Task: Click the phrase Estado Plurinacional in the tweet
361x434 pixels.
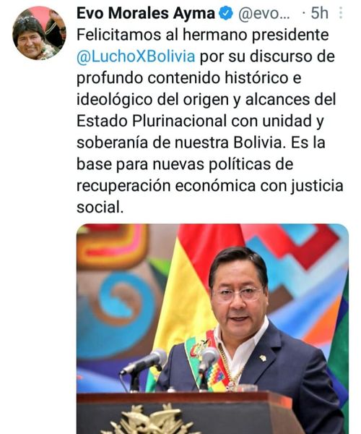Action: click(x=152, y=121)
